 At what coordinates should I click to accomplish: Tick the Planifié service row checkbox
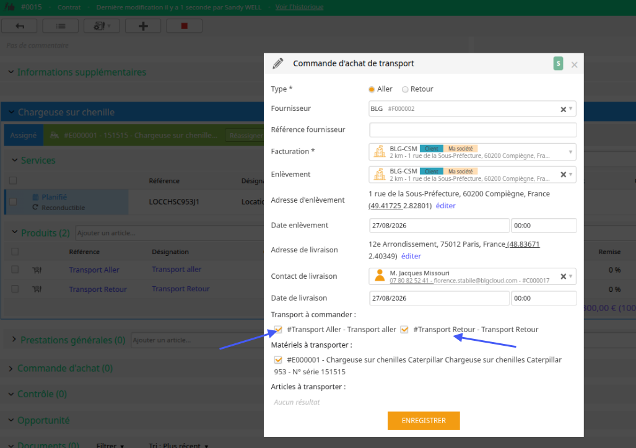coord(13,201)
